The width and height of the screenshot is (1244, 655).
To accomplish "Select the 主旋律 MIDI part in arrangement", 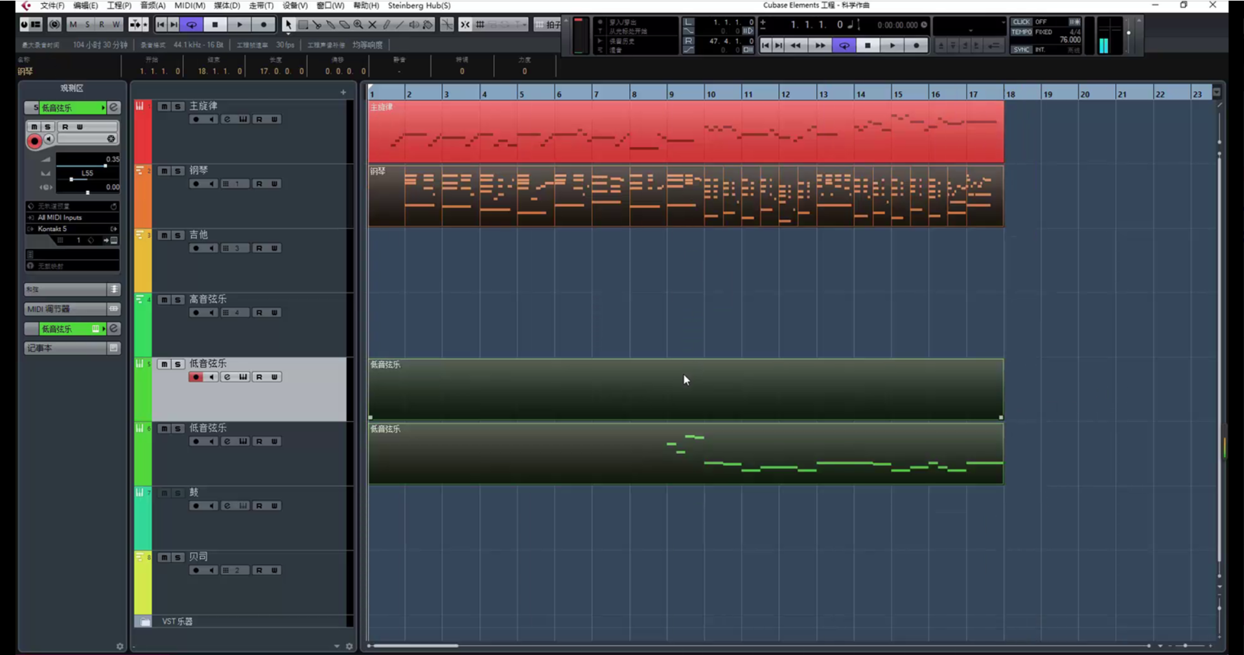I will 685,132.
